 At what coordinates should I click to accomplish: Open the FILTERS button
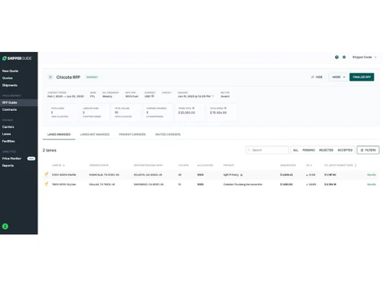(x=368, y=150)
